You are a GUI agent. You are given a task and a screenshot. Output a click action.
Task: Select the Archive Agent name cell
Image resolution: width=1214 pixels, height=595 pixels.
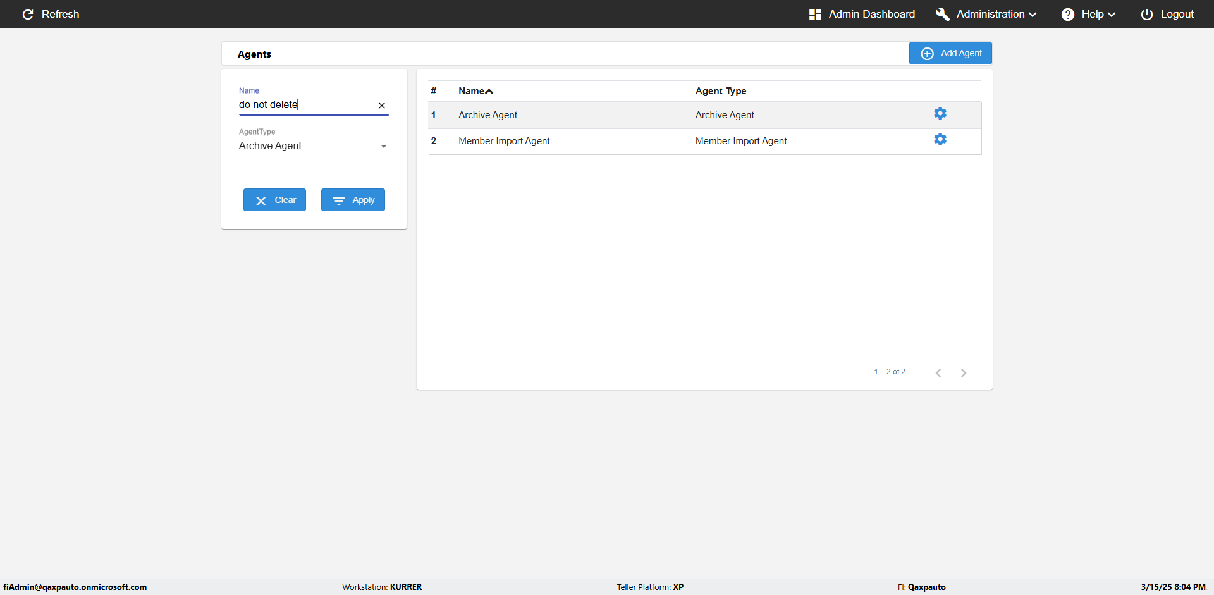pos(487,115)
